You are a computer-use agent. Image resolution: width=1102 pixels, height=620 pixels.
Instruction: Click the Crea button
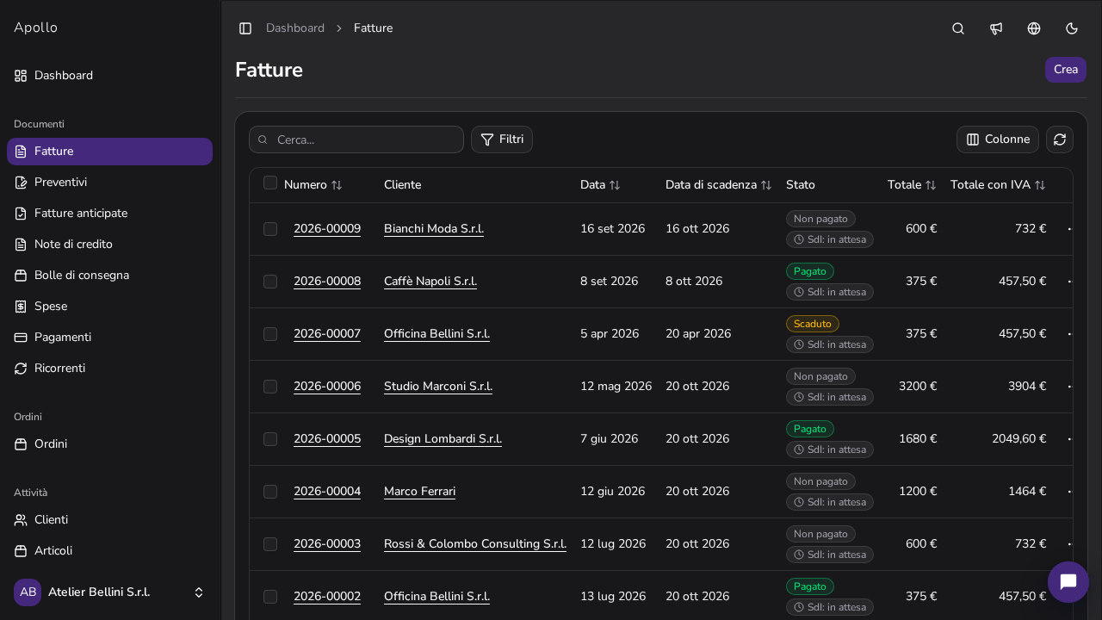coord(1066,70)
